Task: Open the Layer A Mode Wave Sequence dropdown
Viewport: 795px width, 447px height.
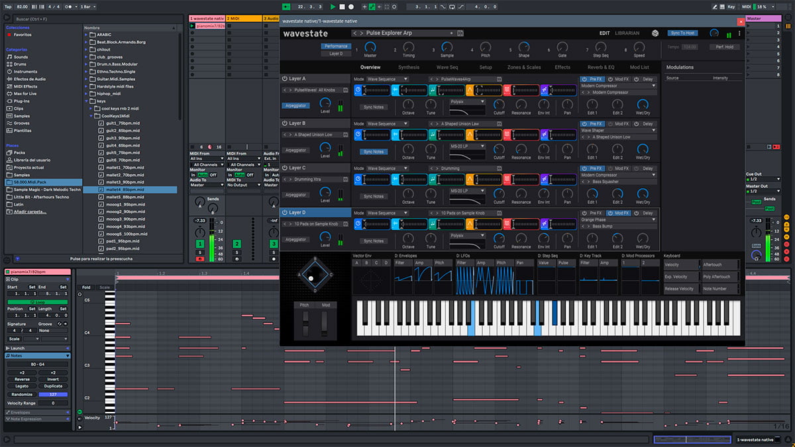Action: click(x=388, y=79)
